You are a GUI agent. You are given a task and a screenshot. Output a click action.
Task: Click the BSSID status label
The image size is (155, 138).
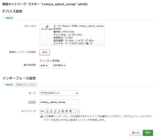point(57,29)
